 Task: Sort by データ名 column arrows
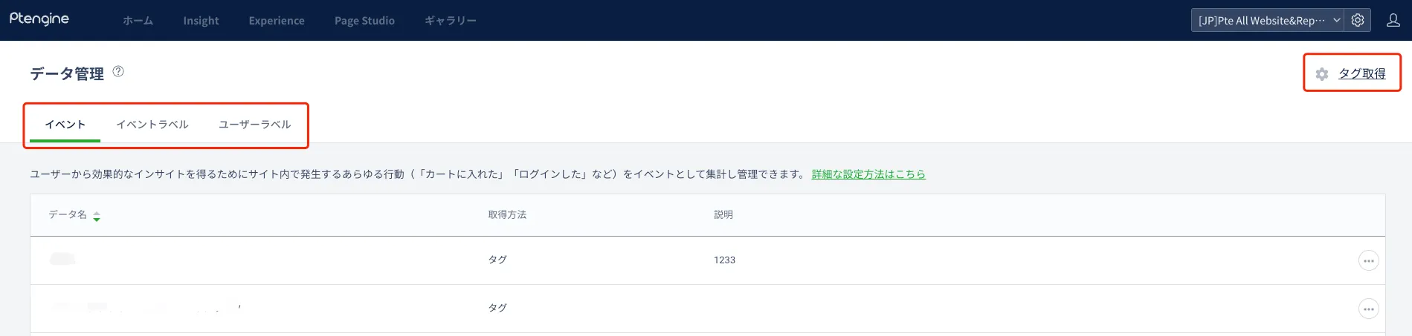click(97, 216)
